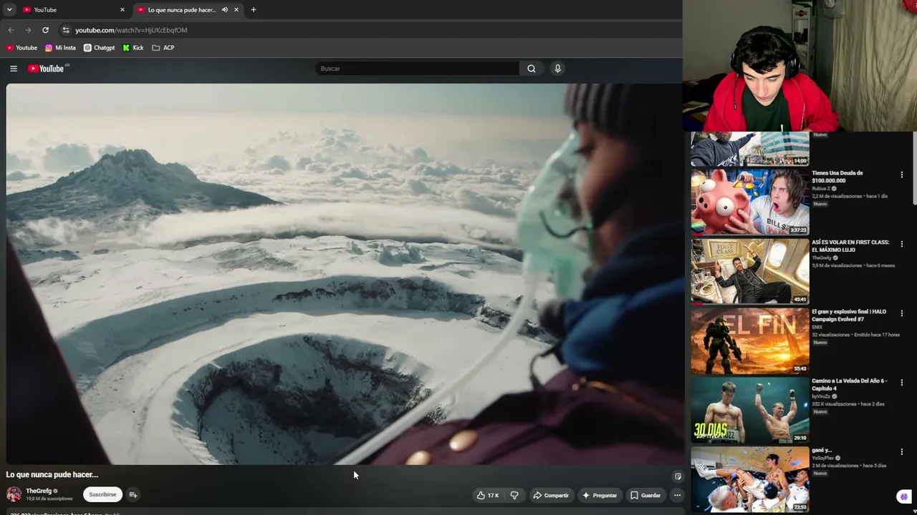
Task: Open TheGrefg channel name link
Action: [x=39, y=491]
